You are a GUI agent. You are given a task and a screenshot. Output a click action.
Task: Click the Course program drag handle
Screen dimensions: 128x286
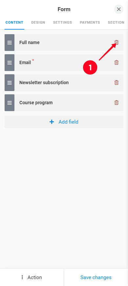10,103
